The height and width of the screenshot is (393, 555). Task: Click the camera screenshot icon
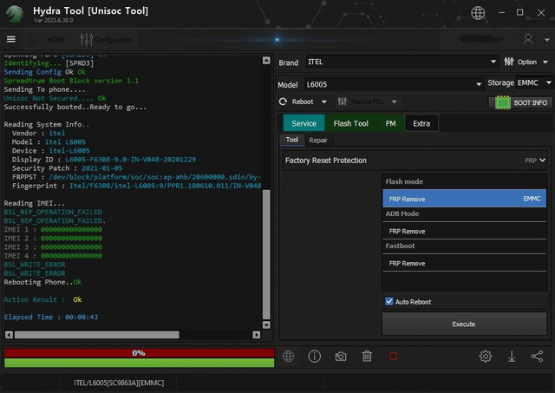click(x=341, y=357)
